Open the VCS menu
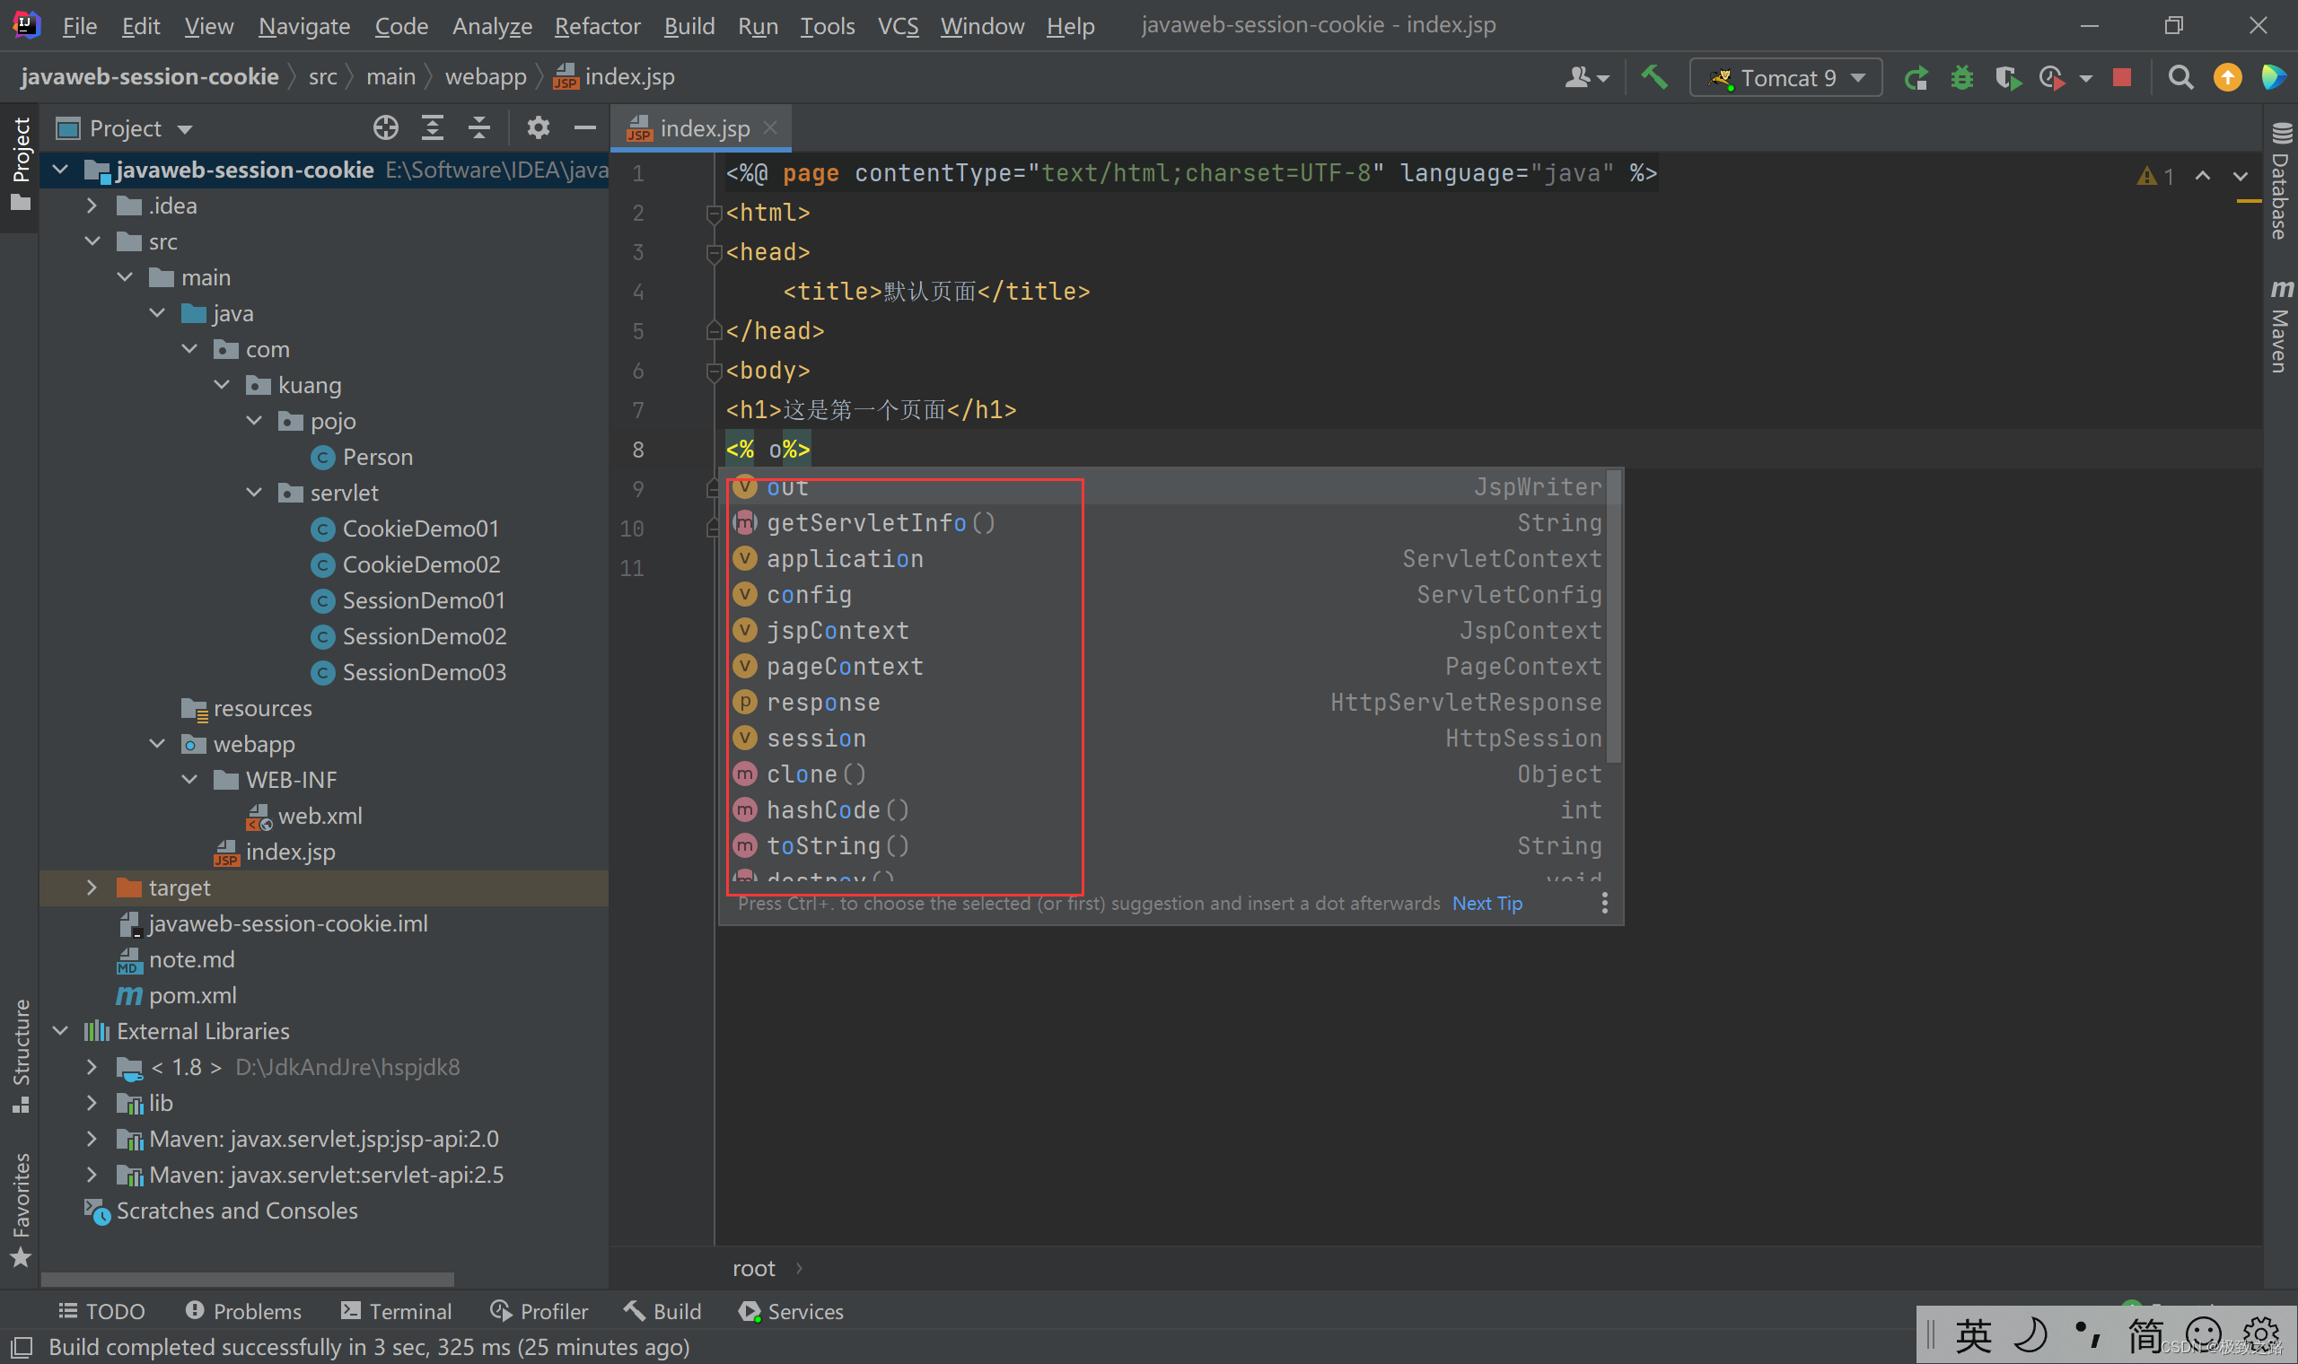Screen dimensions: 2298x1364 898,26
